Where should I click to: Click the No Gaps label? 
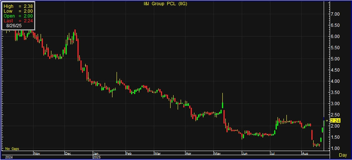click(x=12, y=149)
